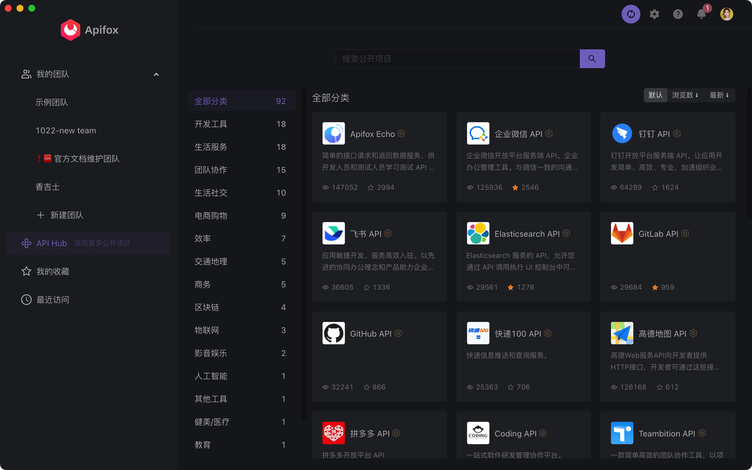Open the GitLab API fox icon
The image size is (752, 470).
[622, 233]
